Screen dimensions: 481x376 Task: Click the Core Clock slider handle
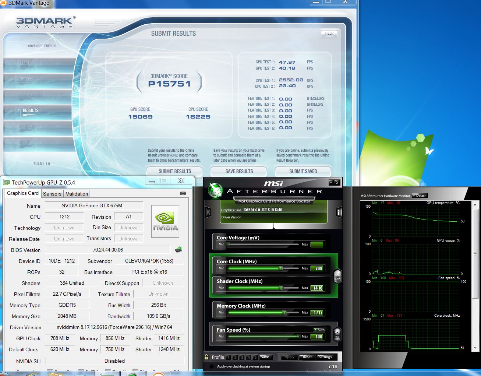[x=280, y=268]
